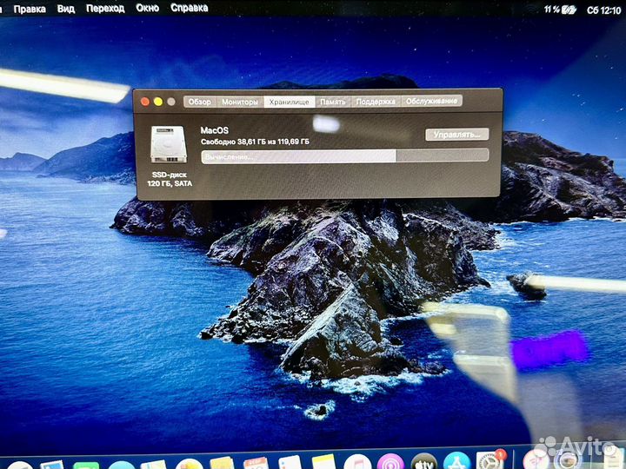This screenshot has width=626, height=469.
Task: Open Apple TV from the Dock
Action: [x=423, y=462]
